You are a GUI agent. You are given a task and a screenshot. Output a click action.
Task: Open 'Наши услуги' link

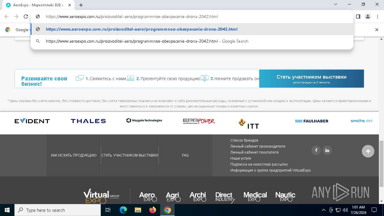241,158
